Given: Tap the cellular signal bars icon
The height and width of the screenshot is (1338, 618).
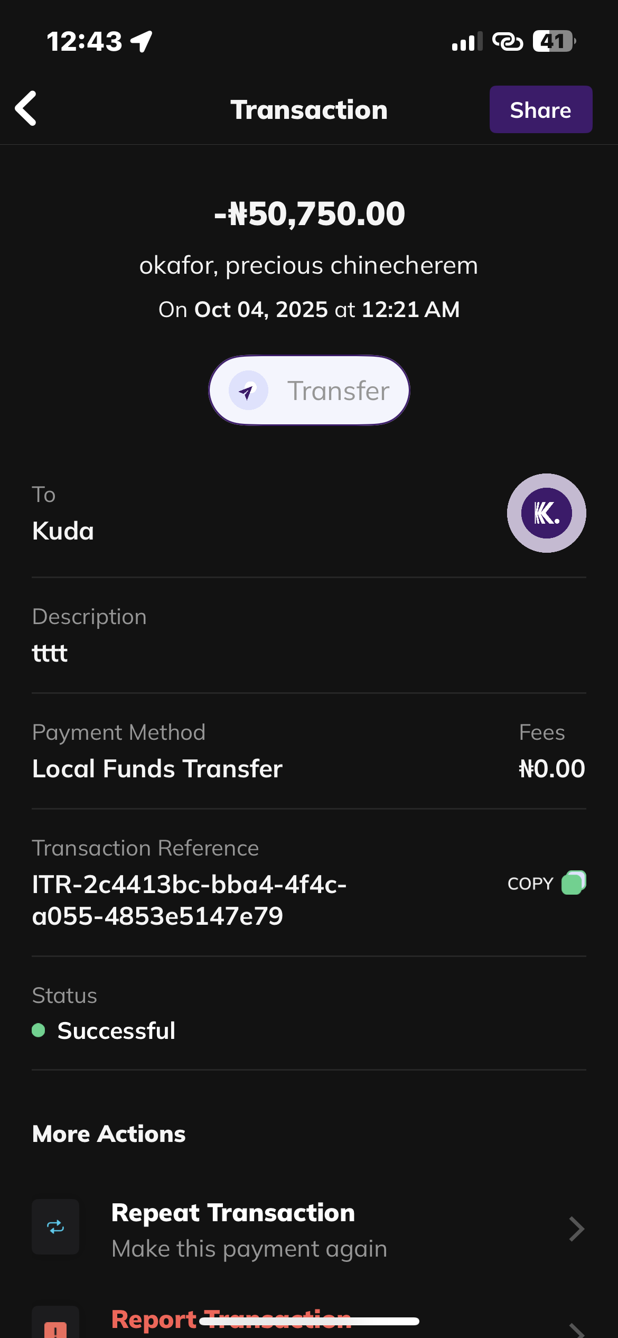Looking at the screenshot, I should [467, 41].
